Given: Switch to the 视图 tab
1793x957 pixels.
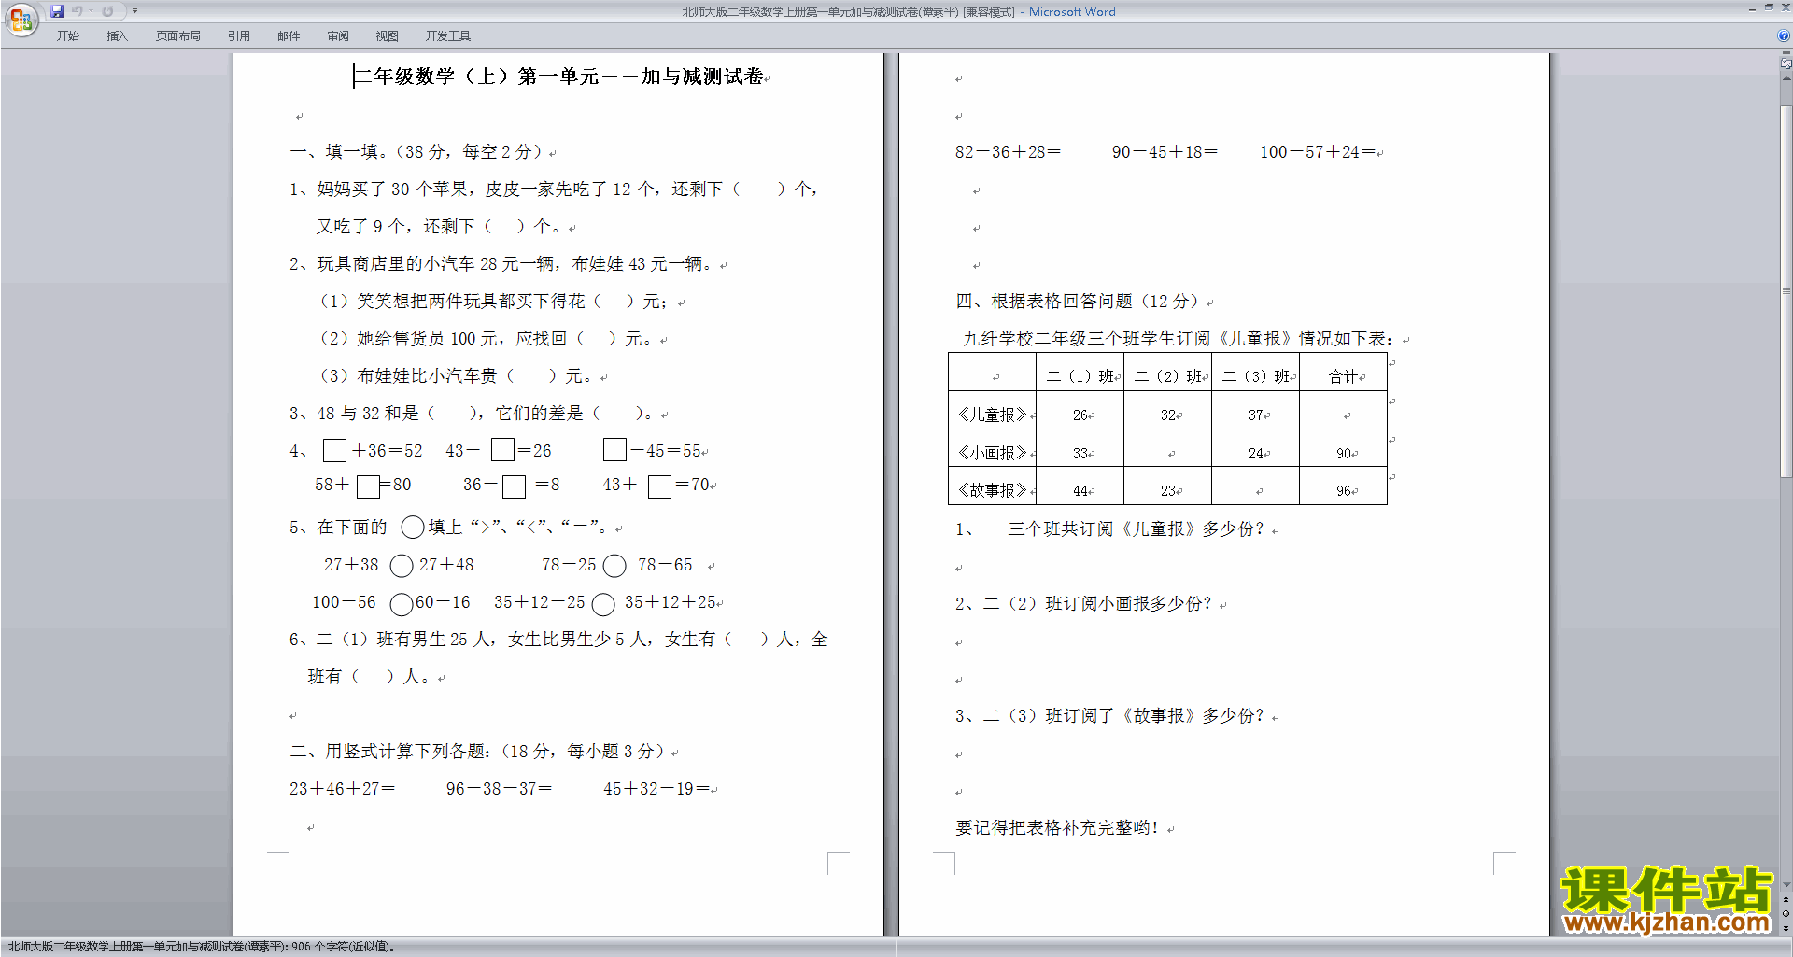Looking at the screenshot, I should tap(388, 35).
